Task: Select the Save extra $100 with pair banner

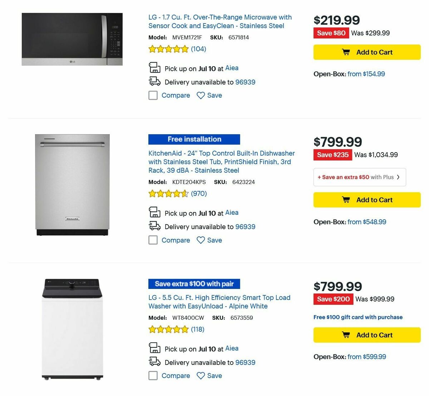Action: coord(194,284)
